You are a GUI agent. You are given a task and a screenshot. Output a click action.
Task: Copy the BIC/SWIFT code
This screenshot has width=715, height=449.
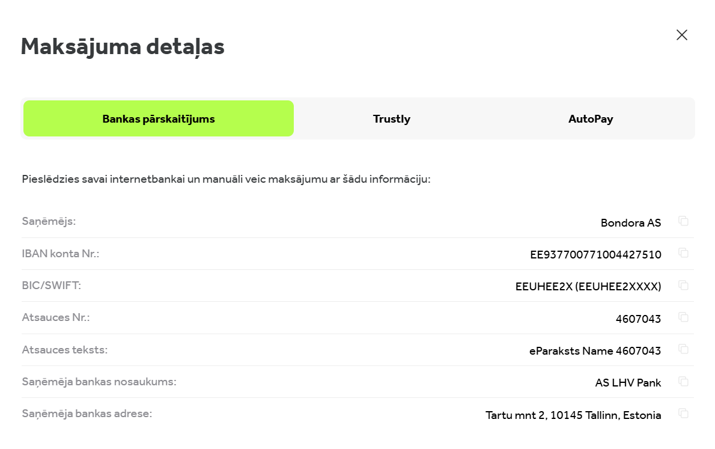[x=683, y=285]
